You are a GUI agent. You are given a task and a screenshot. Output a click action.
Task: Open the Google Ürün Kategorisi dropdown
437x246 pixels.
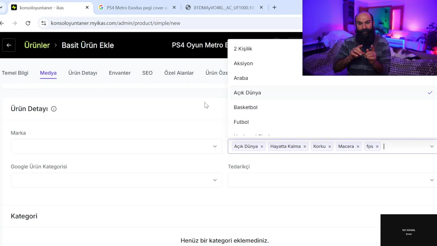[116, 180]
